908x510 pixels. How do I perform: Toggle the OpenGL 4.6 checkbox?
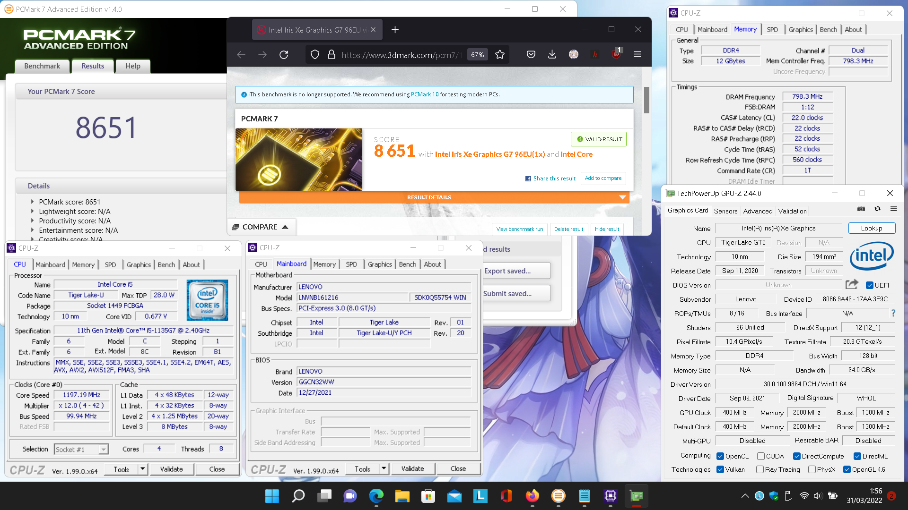tap(847, 469)
